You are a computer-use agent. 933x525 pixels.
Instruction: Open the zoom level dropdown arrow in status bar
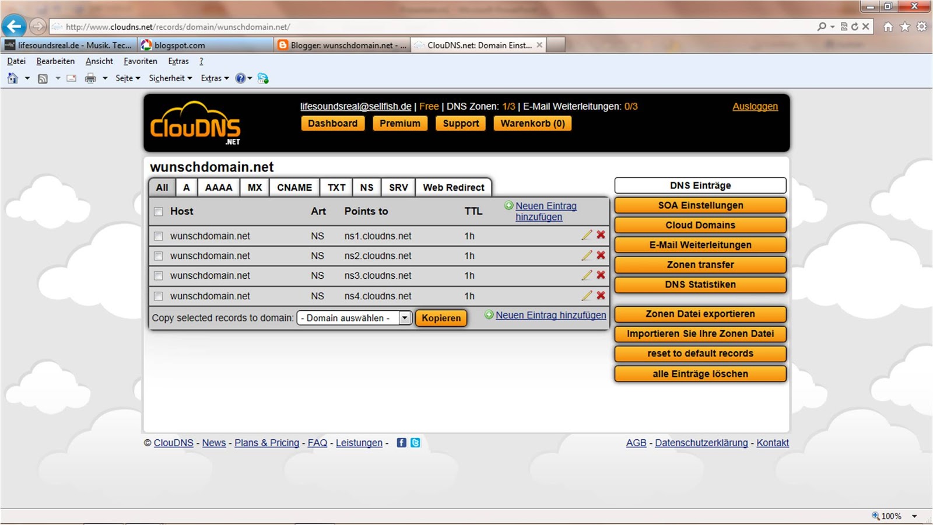pyautogui.click(x=914, y=516)
